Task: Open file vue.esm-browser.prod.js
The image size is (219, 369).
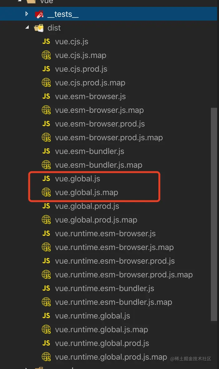Action: (100, 124)
